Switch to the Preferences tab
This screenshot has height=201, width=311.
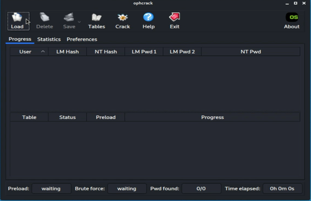82,39
